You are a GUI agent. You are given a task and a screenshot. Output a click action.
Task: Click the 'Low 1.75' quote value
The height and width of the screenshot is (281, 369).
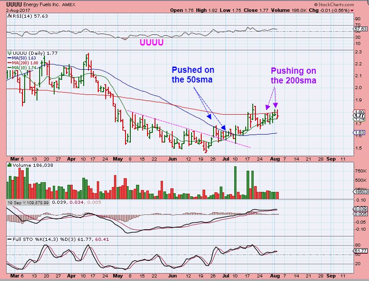pos(231,11)
